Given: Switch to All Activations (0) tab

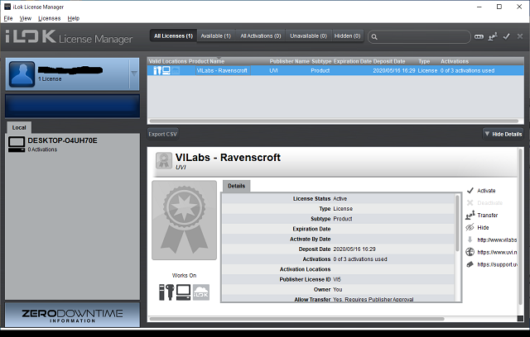Looking at the screenshot, I should point(261,36).
